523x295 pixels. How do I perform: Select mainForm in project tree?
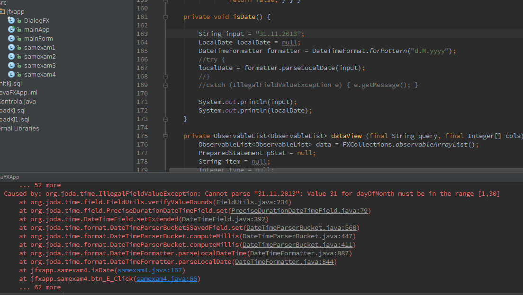(38, 38)
